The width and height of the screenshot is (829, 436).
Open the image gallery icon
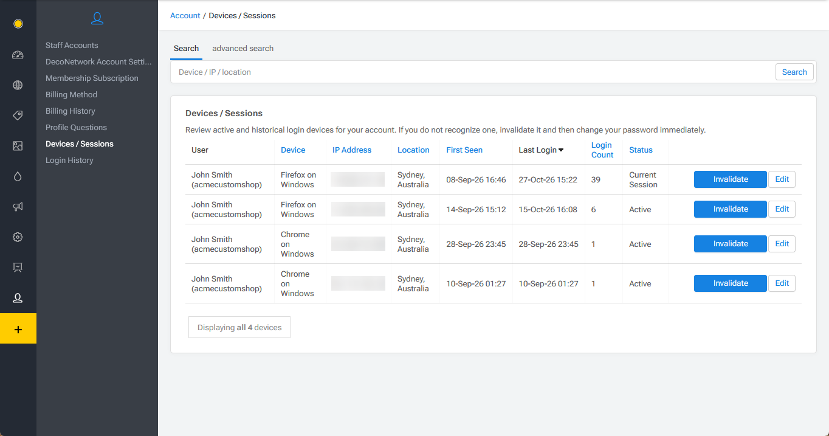[x=18, y=146]
